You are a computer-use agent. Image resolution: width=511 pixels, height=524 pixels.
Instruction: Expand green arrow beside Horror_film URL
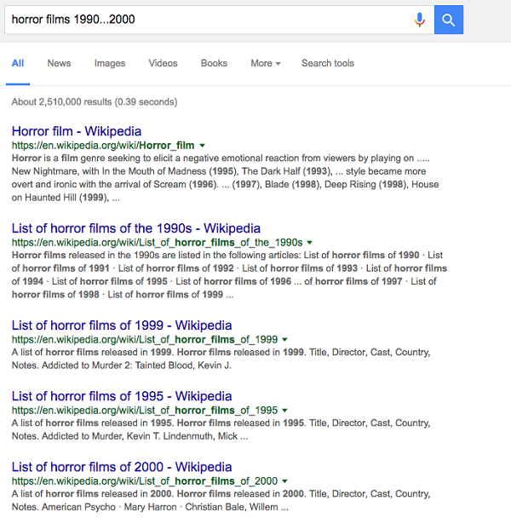pos(203,146)
